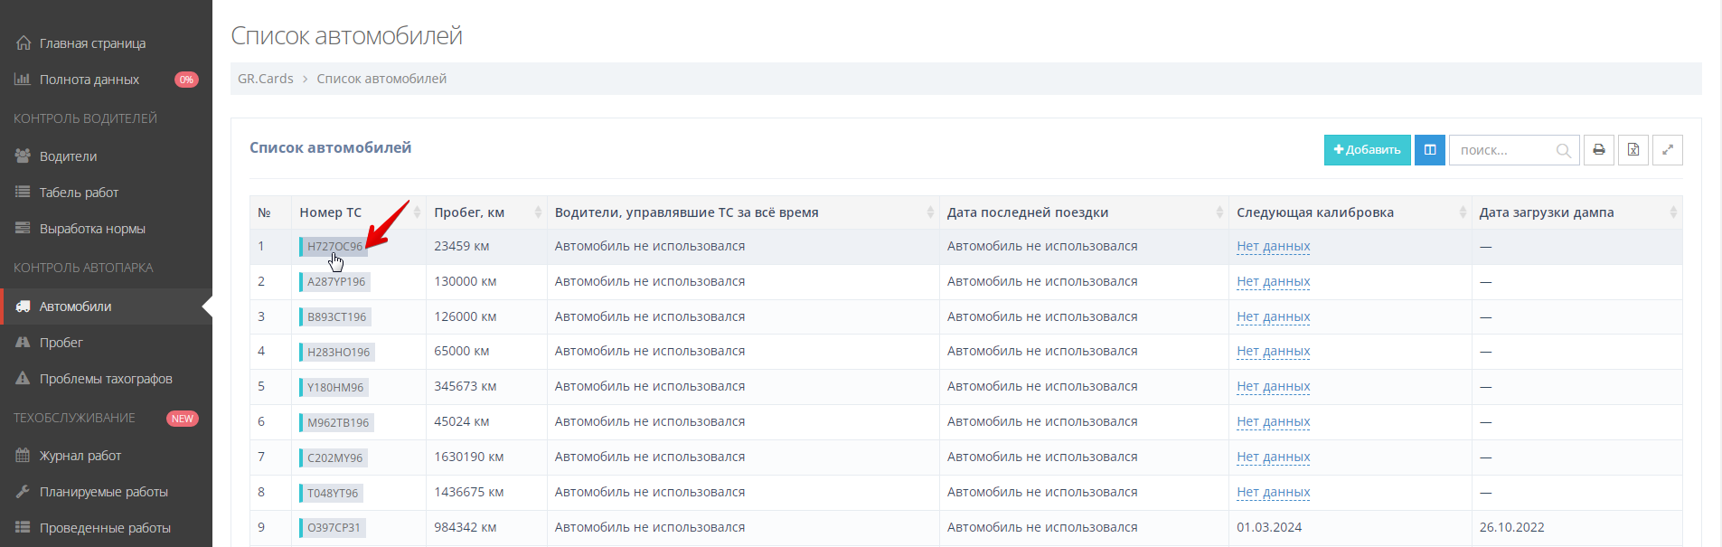Focus the поиск search field
The width and height of the screenshot is (1722, 547).
tap(1504, 150)
